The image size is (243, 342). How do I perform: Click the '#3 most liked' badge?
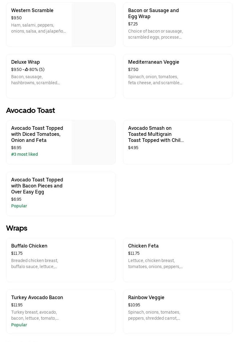[x=24, y=155]
